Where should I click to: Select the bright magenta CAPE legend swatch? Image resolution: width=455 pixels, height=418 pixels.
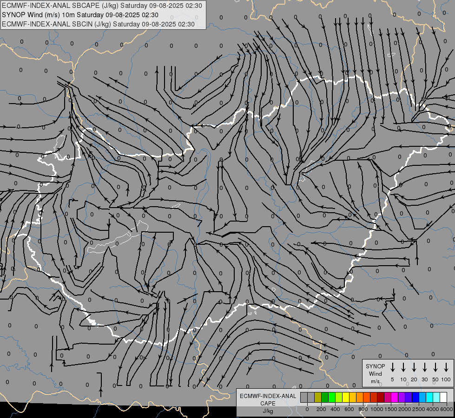click(395, 397)
